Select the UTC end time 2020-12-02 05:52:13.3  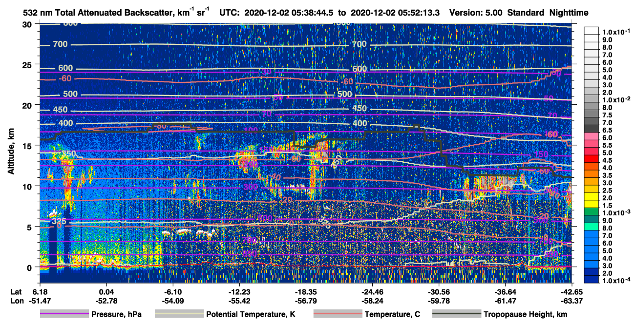click(396, 13)
